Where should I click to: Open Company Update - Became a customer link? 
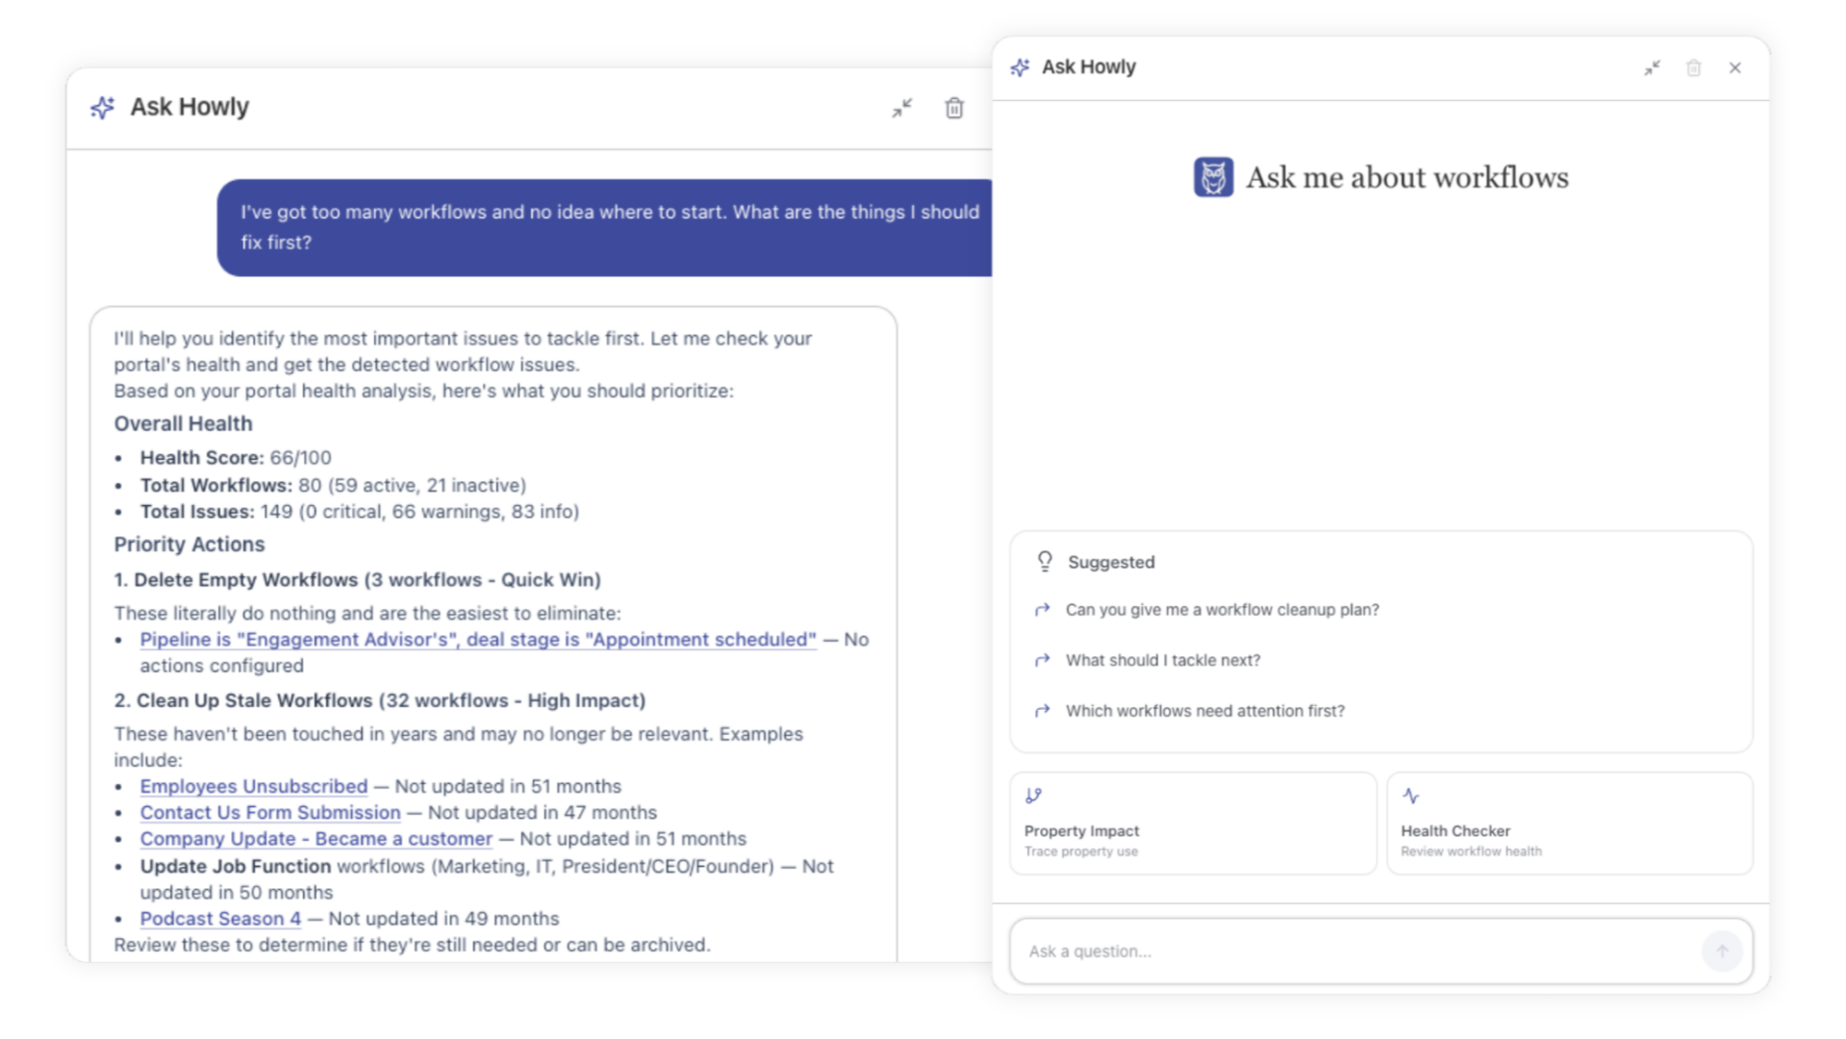tap(316, 839)
